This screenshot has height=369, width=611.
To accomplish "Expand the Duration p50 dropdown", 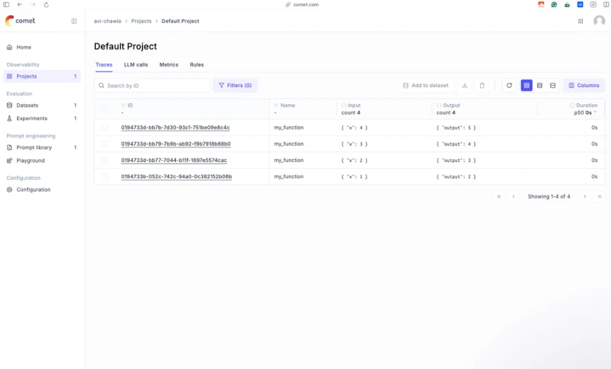I will coord(595,112).
